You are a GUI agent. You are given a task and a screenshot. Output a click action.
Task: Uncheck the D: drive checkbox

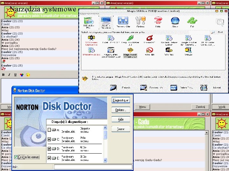pyautogui.click(x=49, y=149)
